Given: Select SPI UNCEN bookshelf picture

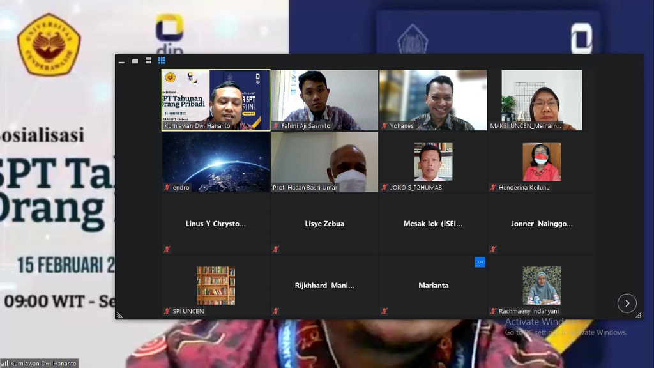Looking at the screenshot, I should (216, 286).
